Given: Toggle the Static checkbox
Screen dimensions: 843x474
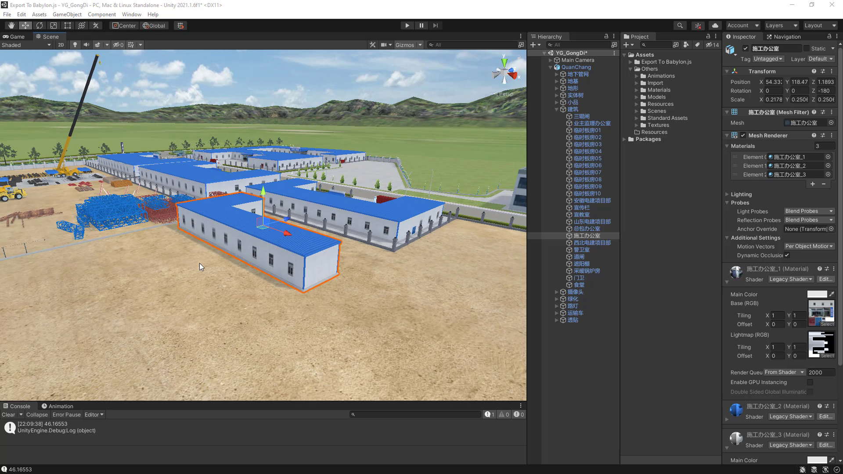Looking at the screenshot, I should (806, 49).
